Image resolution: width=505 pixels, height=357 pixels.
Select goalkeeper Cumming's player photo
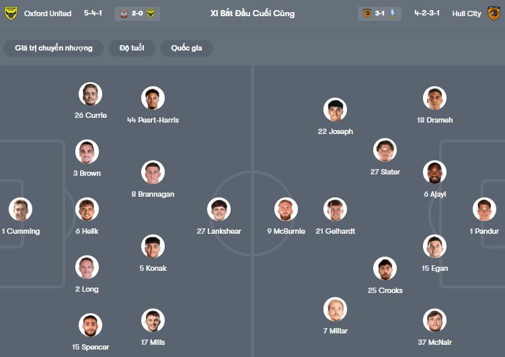tap(20, 209)
